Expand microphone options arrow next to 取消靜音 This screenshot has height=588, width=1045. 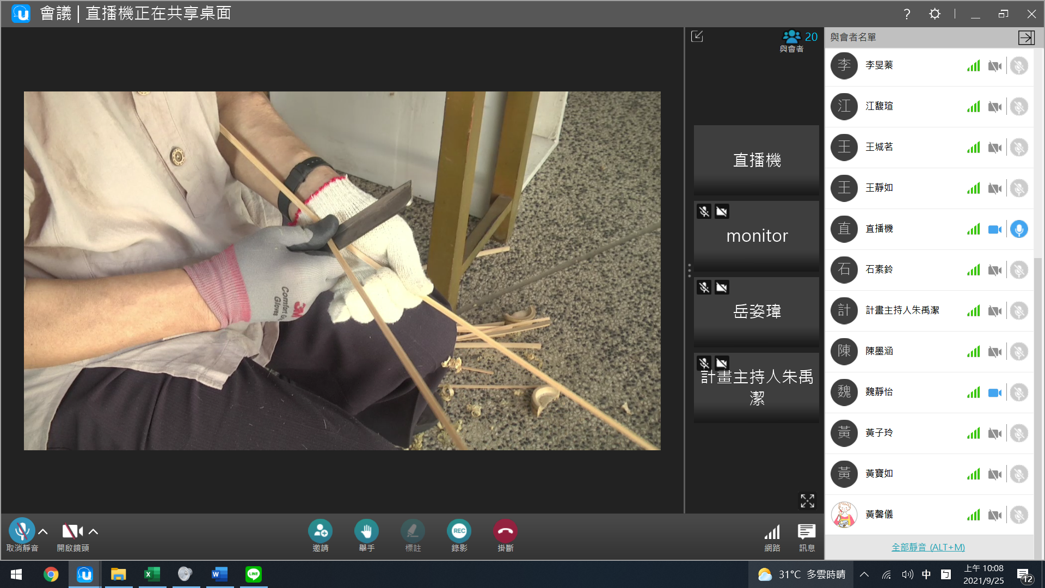pos(43,531)
